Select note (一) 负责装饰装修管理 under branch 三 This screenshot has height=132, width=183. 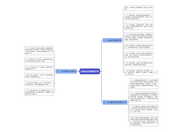[144, 84]
